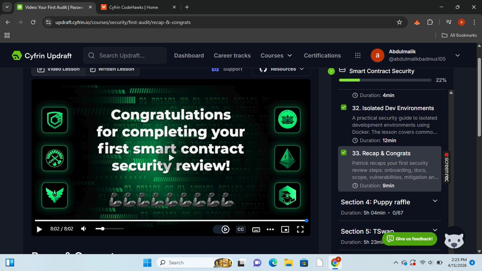This screenshot has height=271, width=482.
Task: Collapse the sidebar with green arrow button
Action: point(331,71)
